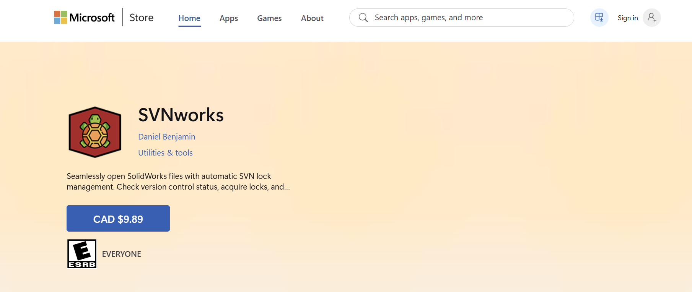This screenshot has width=692, height=292.
Task: Click the user account avatar icon
Action: (x=651, y=18)
